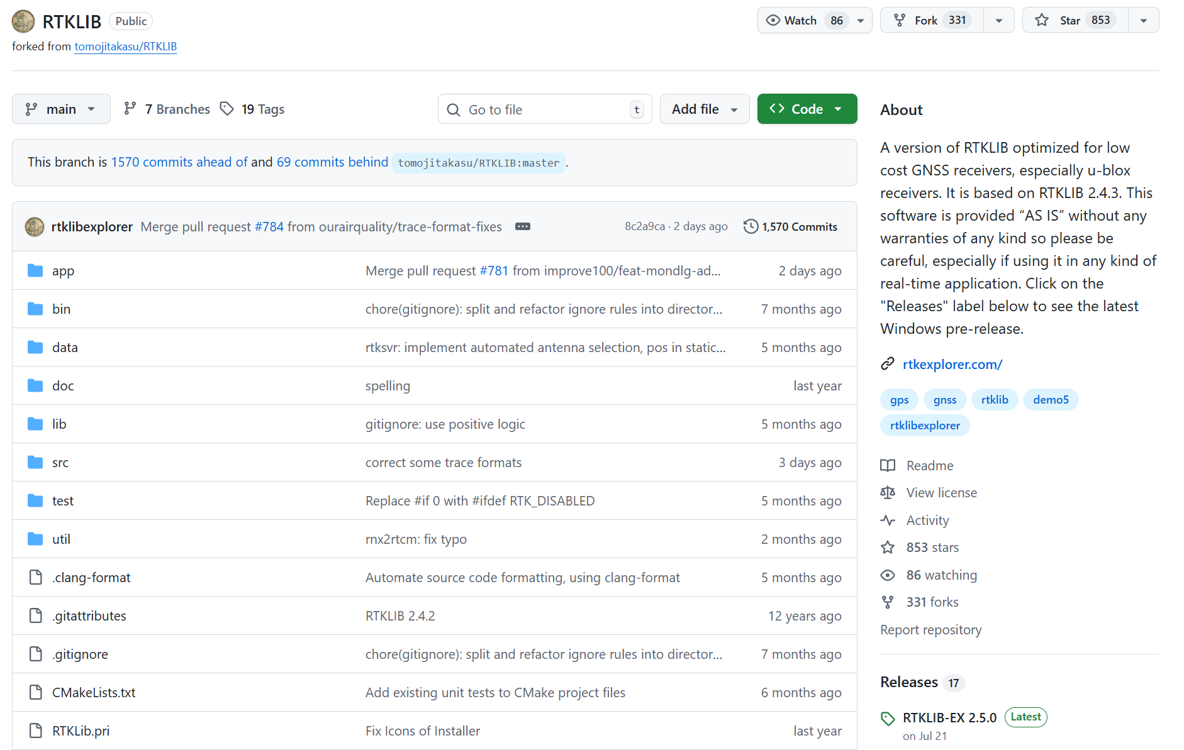The height and width of the screenshot is (750, 1184).
Task: Open the 69 commits behind link
Action: point(332,162)
